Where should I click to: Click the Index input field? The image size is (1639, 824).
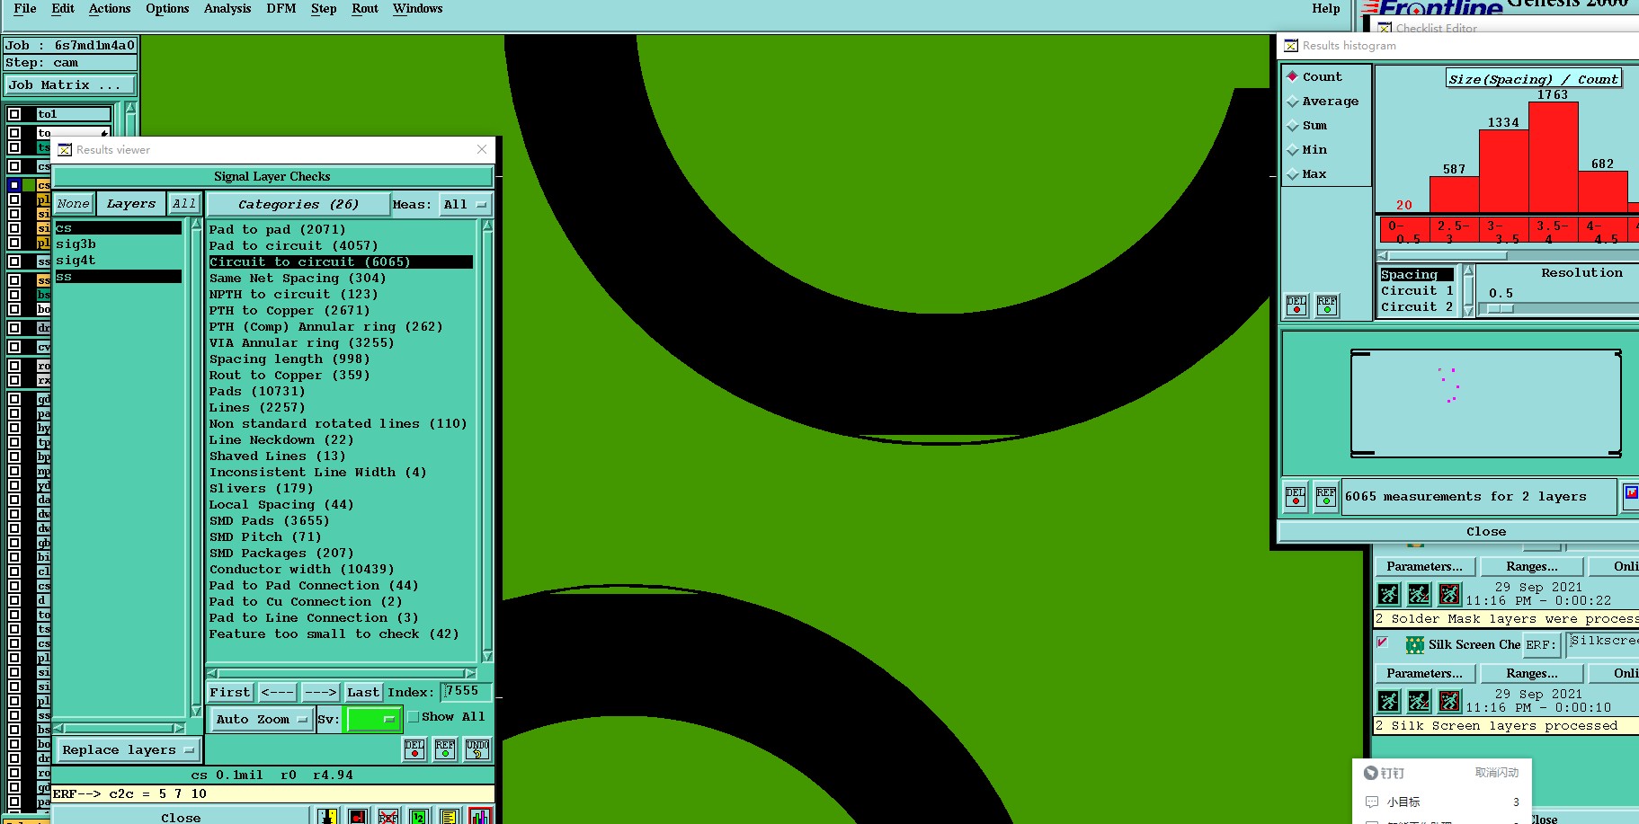(x=467, y=691)
